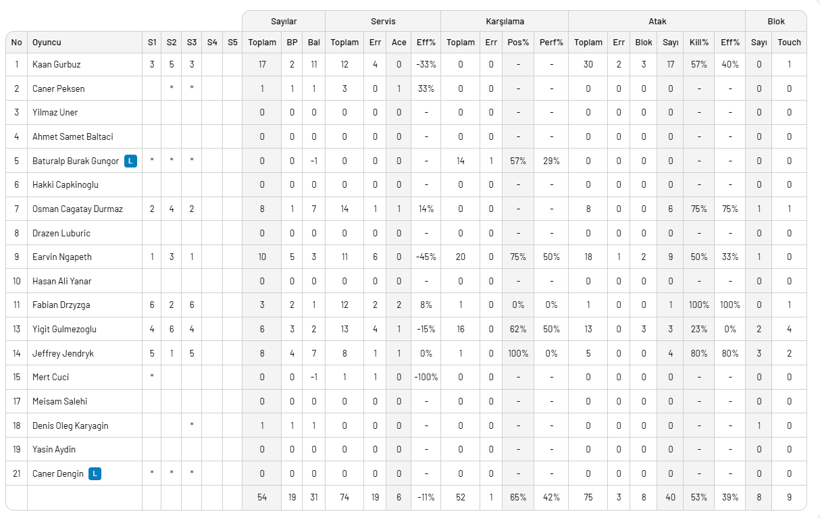The width and height of the screenshot is (820, 518).
Task: Select the Karşılama group header
Action: pos(505,22)
